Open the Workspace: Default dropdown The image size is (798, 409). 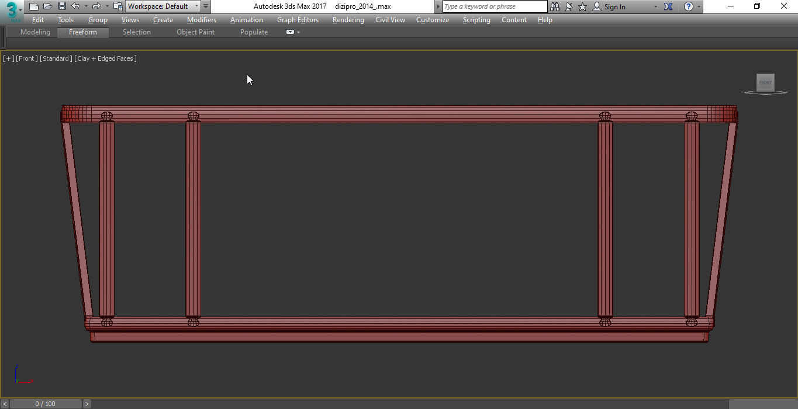coord(163,6)
